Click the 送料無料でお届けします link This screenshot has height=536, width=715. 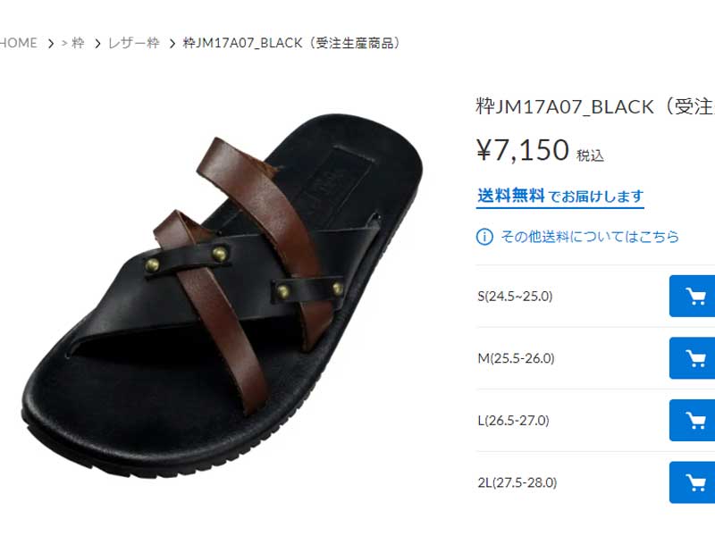[560, 197]
